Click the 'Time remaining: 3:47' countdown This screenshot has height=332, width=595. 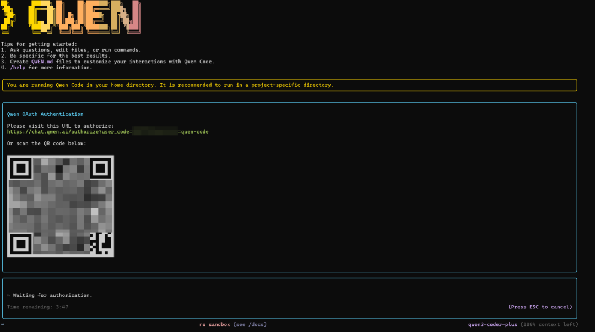click(x=37, y=307)
